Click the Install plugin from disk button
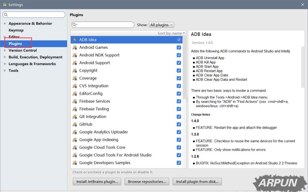 click(197, 182)
